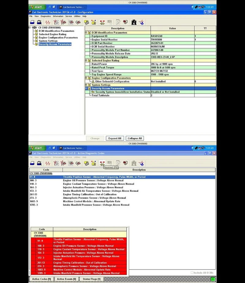This screenshot has width=245, height=283.
Task: Click the Disconnect (F8) icon in bottom window toolbar
Action: 102,163
